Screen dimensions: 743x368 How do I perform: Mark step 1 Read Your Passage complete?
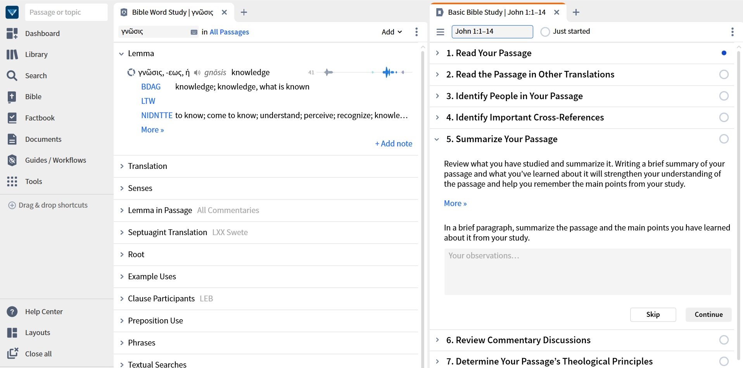tap(724, 53)
